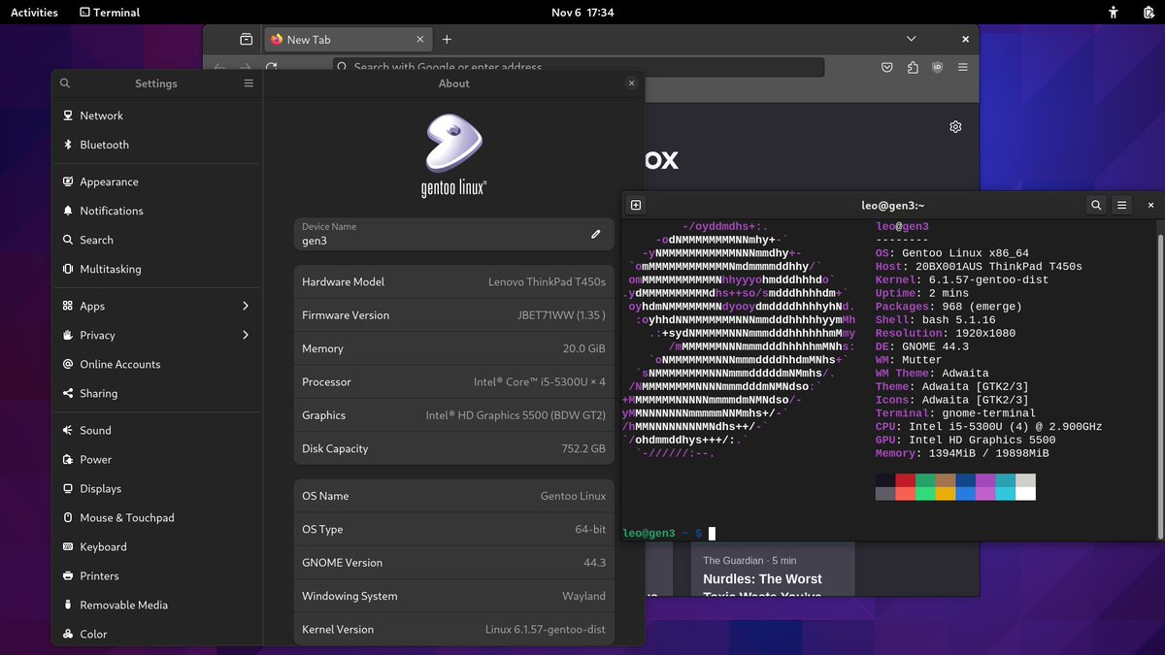Click the Processor row
This screenshot has width=1165, height=655.
tap(454, 382)
